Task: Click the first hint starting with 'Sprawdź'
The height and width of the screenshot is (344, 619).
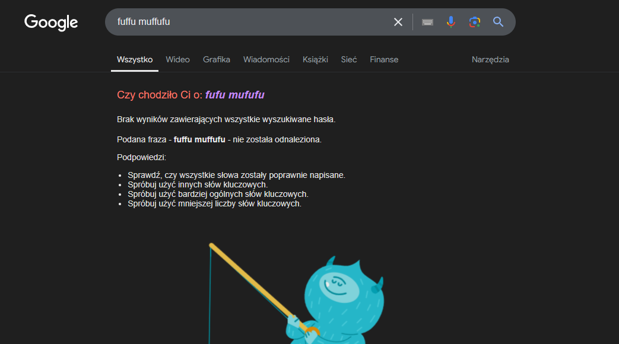Action: coord(236,175)
